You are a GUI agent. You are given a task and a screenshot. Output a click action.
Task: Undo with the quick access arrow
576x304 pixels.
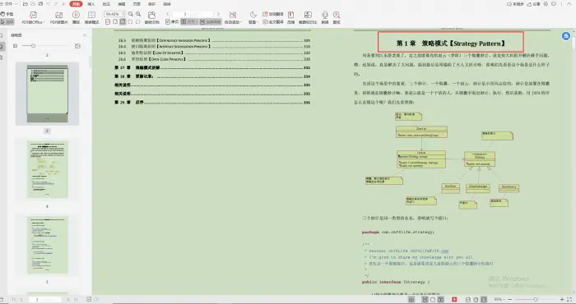tap(48, 4)
